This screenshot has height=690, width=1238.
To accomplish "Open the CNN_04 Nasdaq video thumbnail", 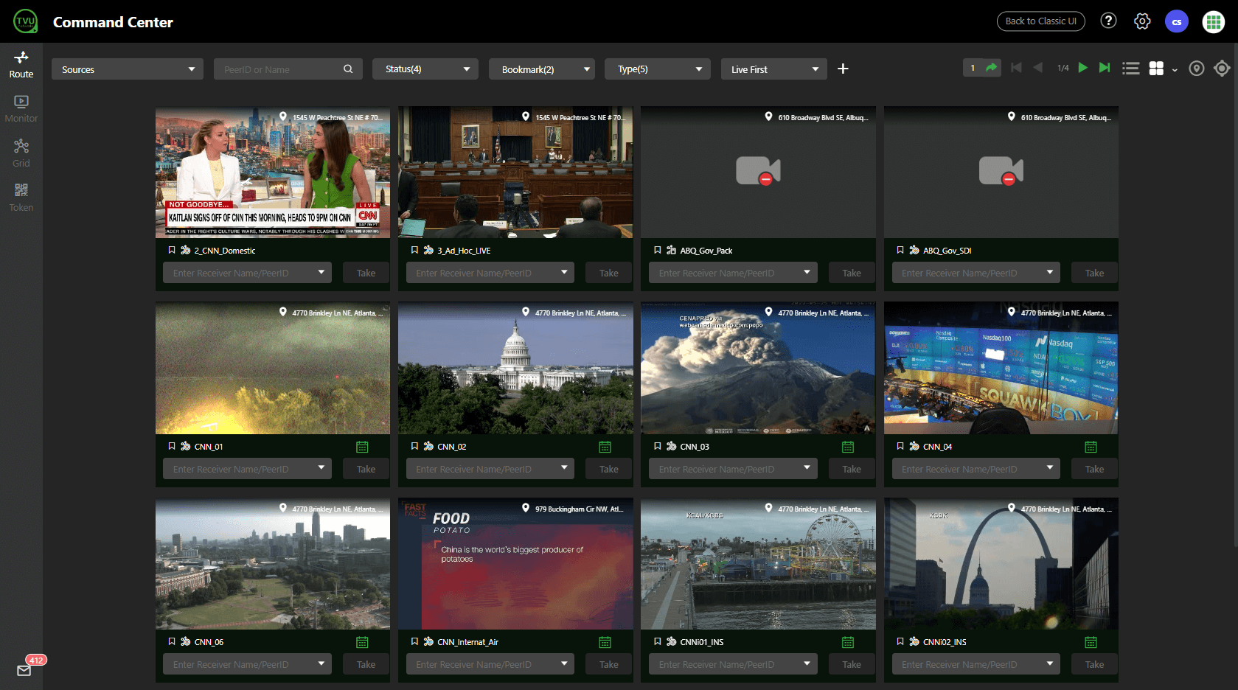I will coord(1001,368).
